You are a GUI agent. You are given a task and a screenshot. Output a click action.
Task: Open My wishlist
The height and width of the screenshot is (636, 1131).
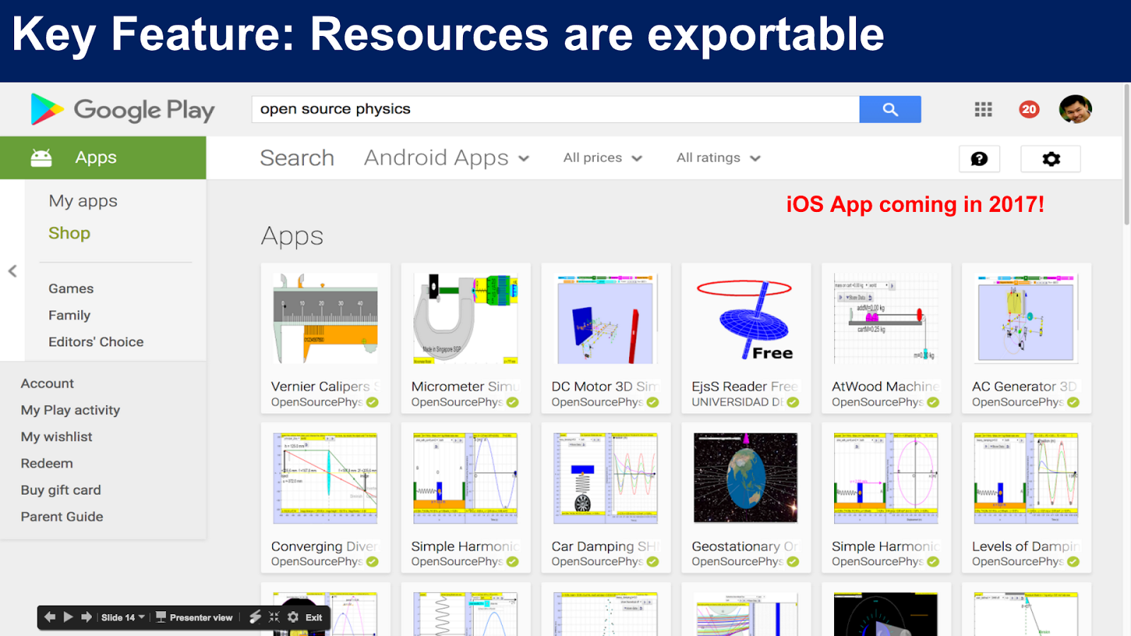57,437
